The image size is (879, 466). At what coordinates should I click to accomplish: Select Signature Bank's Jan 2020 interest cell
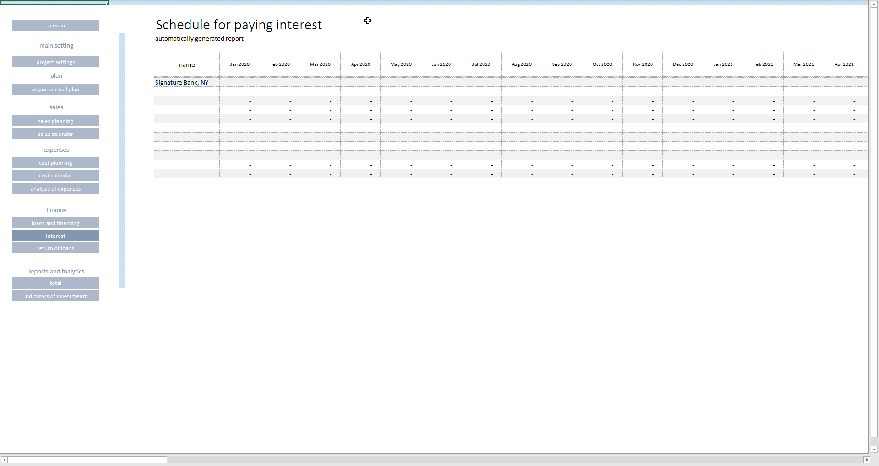[x=240, y=82]
